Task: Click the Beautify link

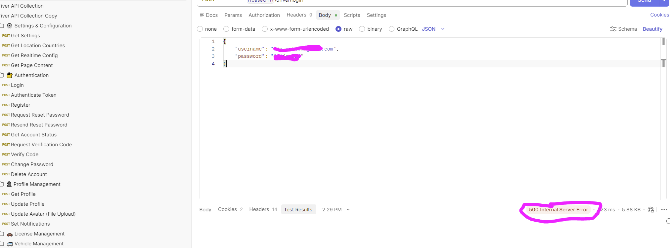Action: point(652,29)
